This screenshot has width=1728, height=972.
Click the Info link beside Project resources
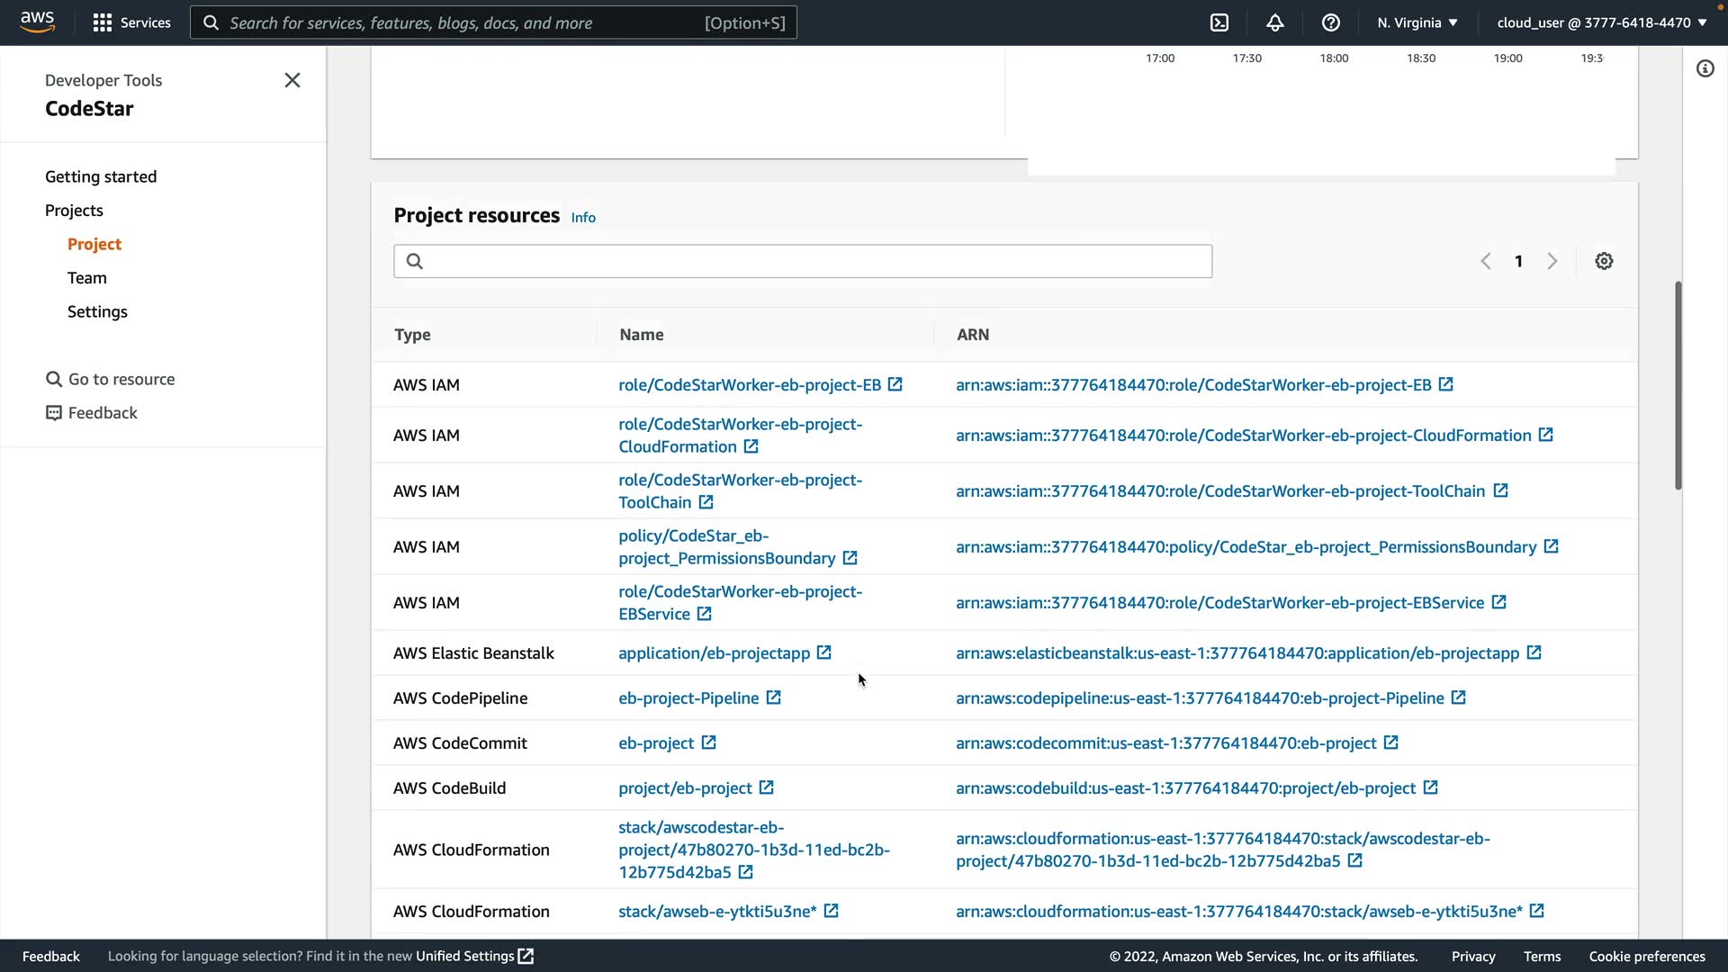pyautogui.click(x=583, y=218)
